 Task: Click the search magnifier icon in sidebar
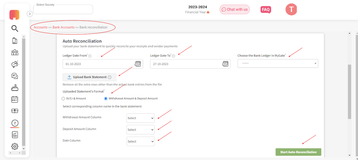point(15,29)
